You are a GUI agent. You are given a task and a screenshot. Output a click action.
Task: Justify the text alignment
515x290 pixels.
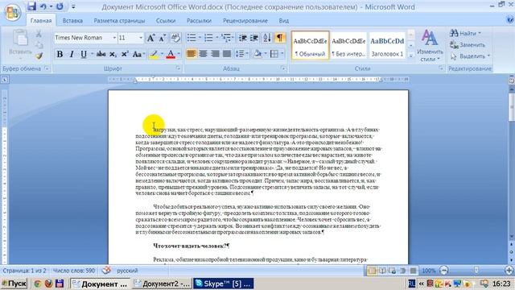tap(227, 54)
